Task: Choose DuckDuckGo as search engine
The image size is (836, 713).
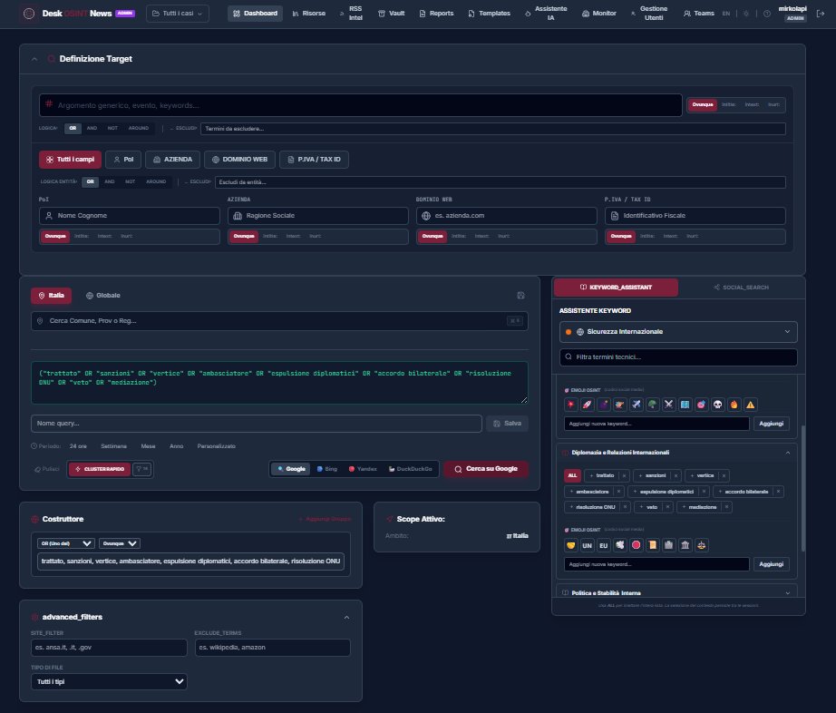Action: [x=410, y=469]
